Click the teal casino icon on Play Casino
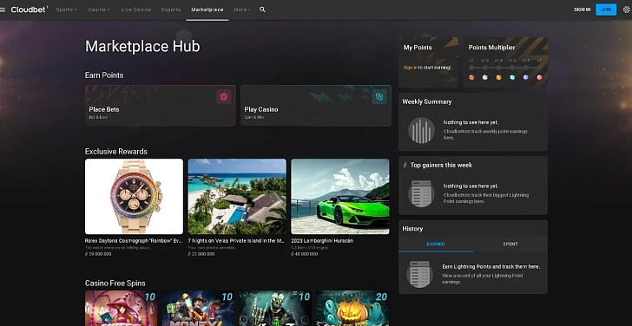This screenshot has height=326, width=632. [x=379, y=96]
